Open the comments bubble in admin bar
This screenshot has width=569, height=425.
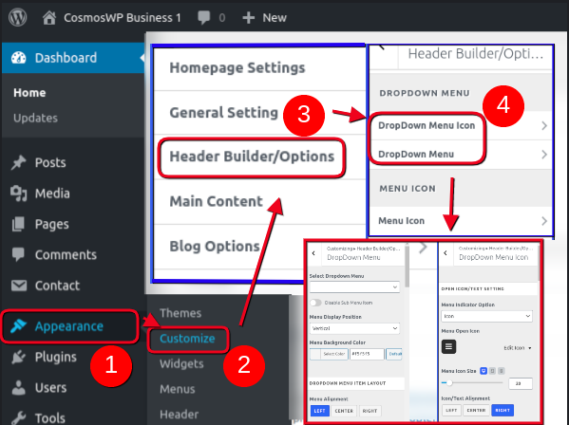pyautogui.click(x=203, y=18)
